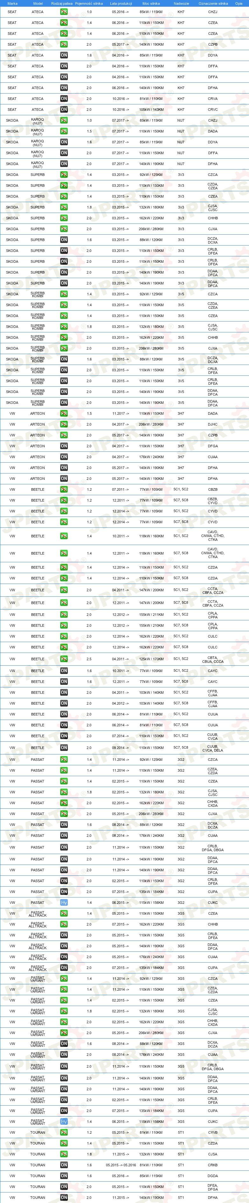Screen dimensions: 249x1203
Task: Click the Opis column header
Action: click(238, 3)
